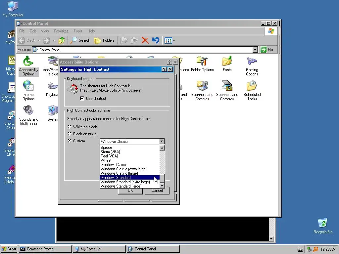Open the File menu
The width and height of the screenshot is (339, 254).
(22, 31)
